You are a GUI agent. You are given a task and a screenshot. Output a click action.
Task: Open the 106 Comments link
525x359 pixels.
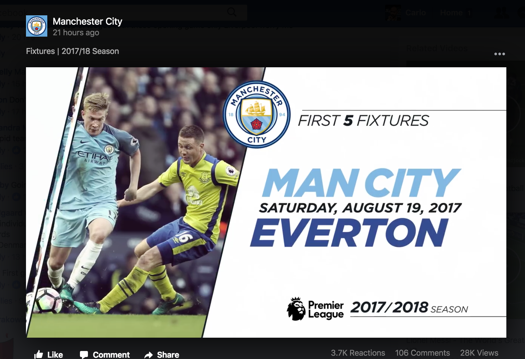click(422, 353)
